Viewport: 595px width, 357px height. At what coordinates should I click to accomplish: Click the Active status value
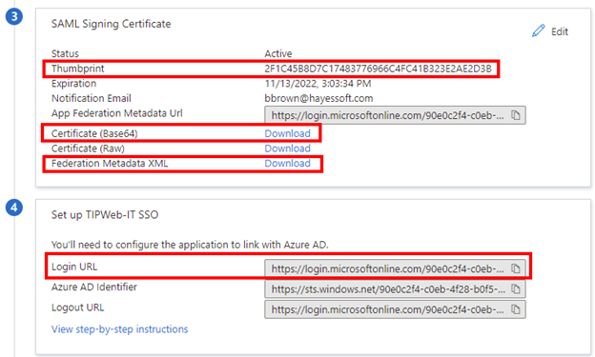(278, 53)
